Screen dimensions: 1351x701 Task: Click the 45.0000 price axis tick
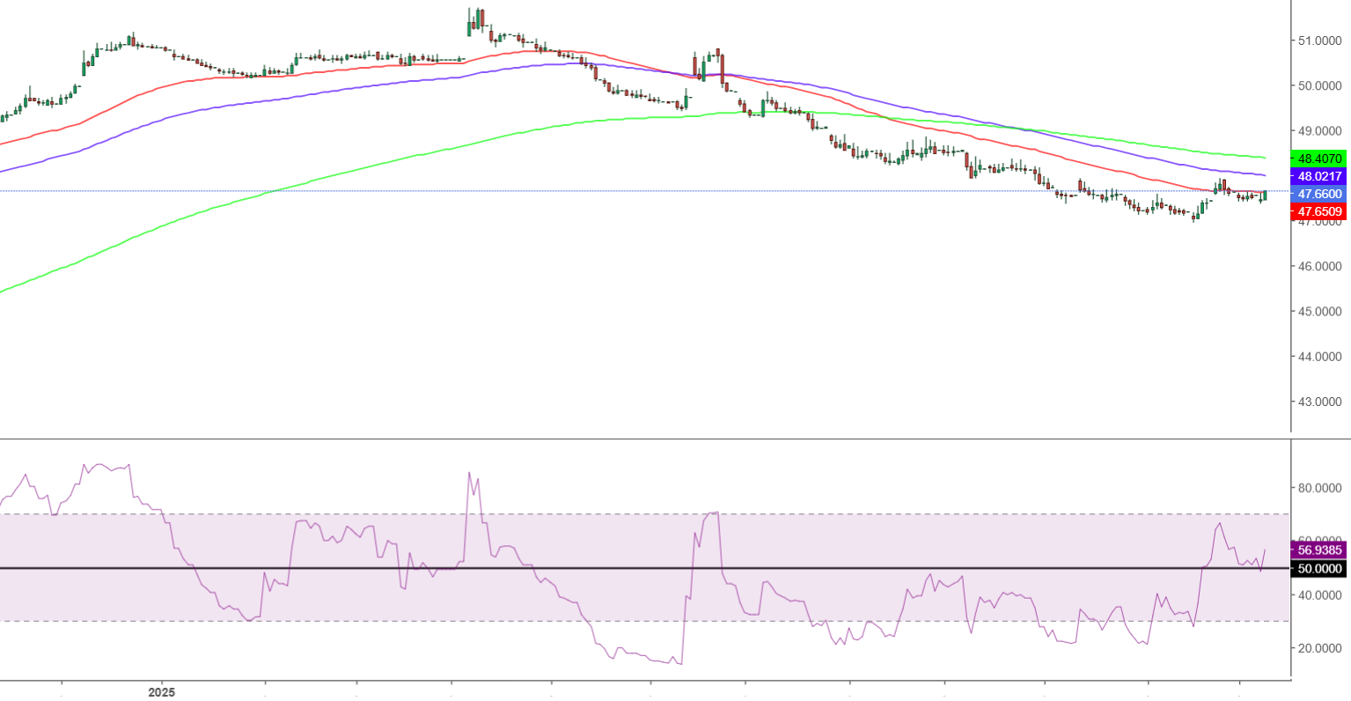point(1318,312)
